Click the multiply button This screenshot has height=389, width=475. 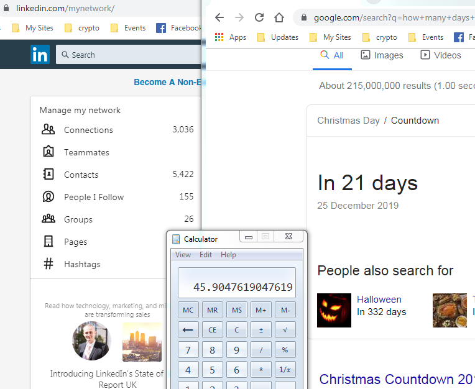[261, 370]
